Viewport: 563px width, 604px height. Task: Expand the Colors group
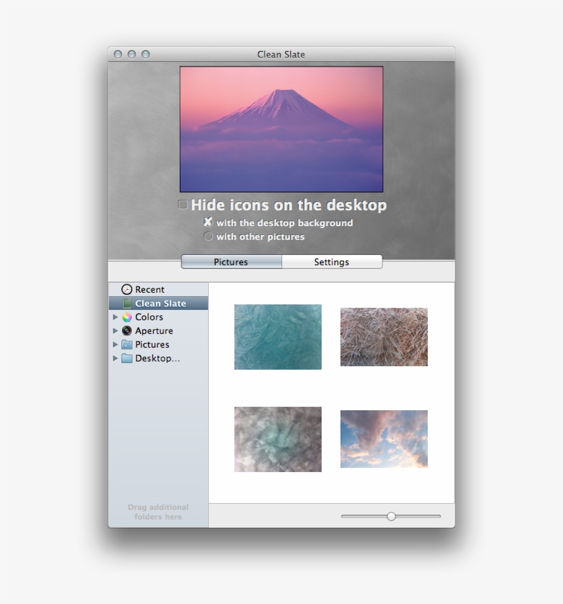click(x=117, y=317)
